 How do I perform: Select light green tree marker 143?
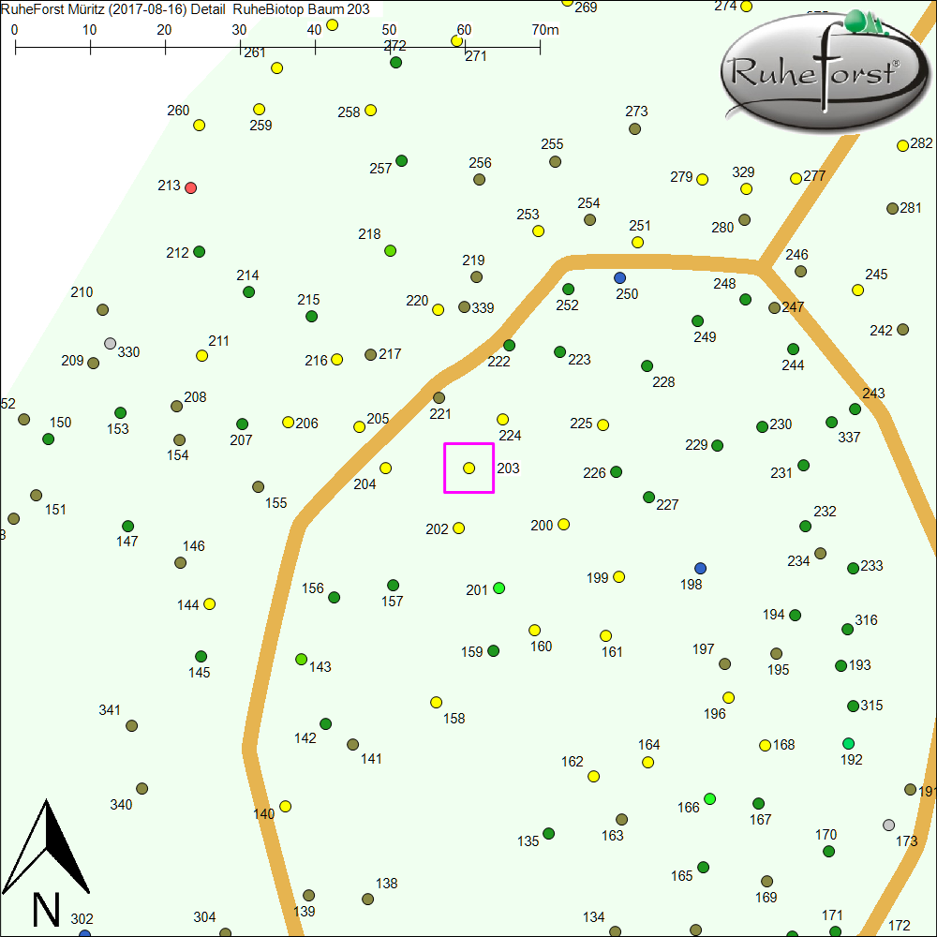coord(302,660)
